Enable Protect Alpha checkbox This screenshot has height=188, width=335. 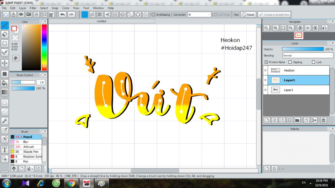(x=266, y=62)
